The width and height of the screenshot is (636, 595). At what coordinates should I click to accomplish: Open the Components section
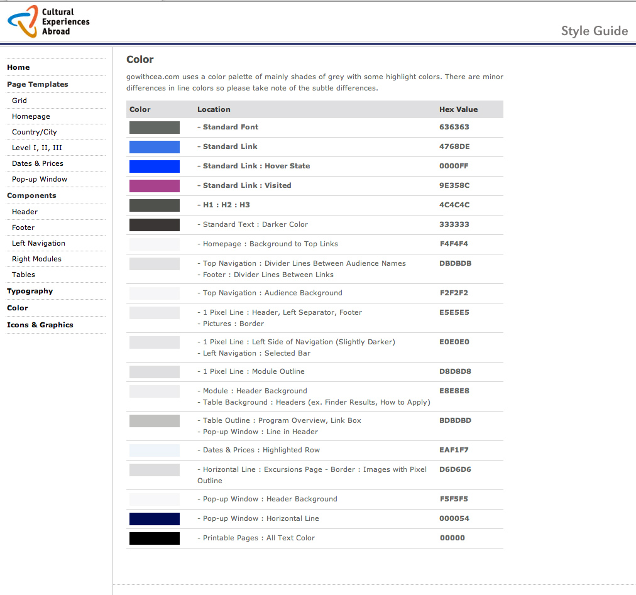click(31, 195)
